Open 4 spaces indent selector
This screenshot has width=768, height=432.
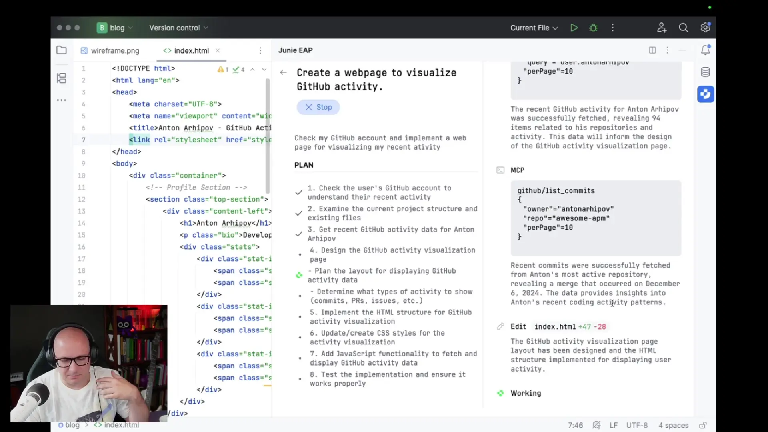coord(674,425)
